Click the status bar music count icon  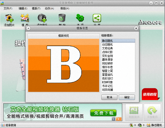[x=140, y=125]
